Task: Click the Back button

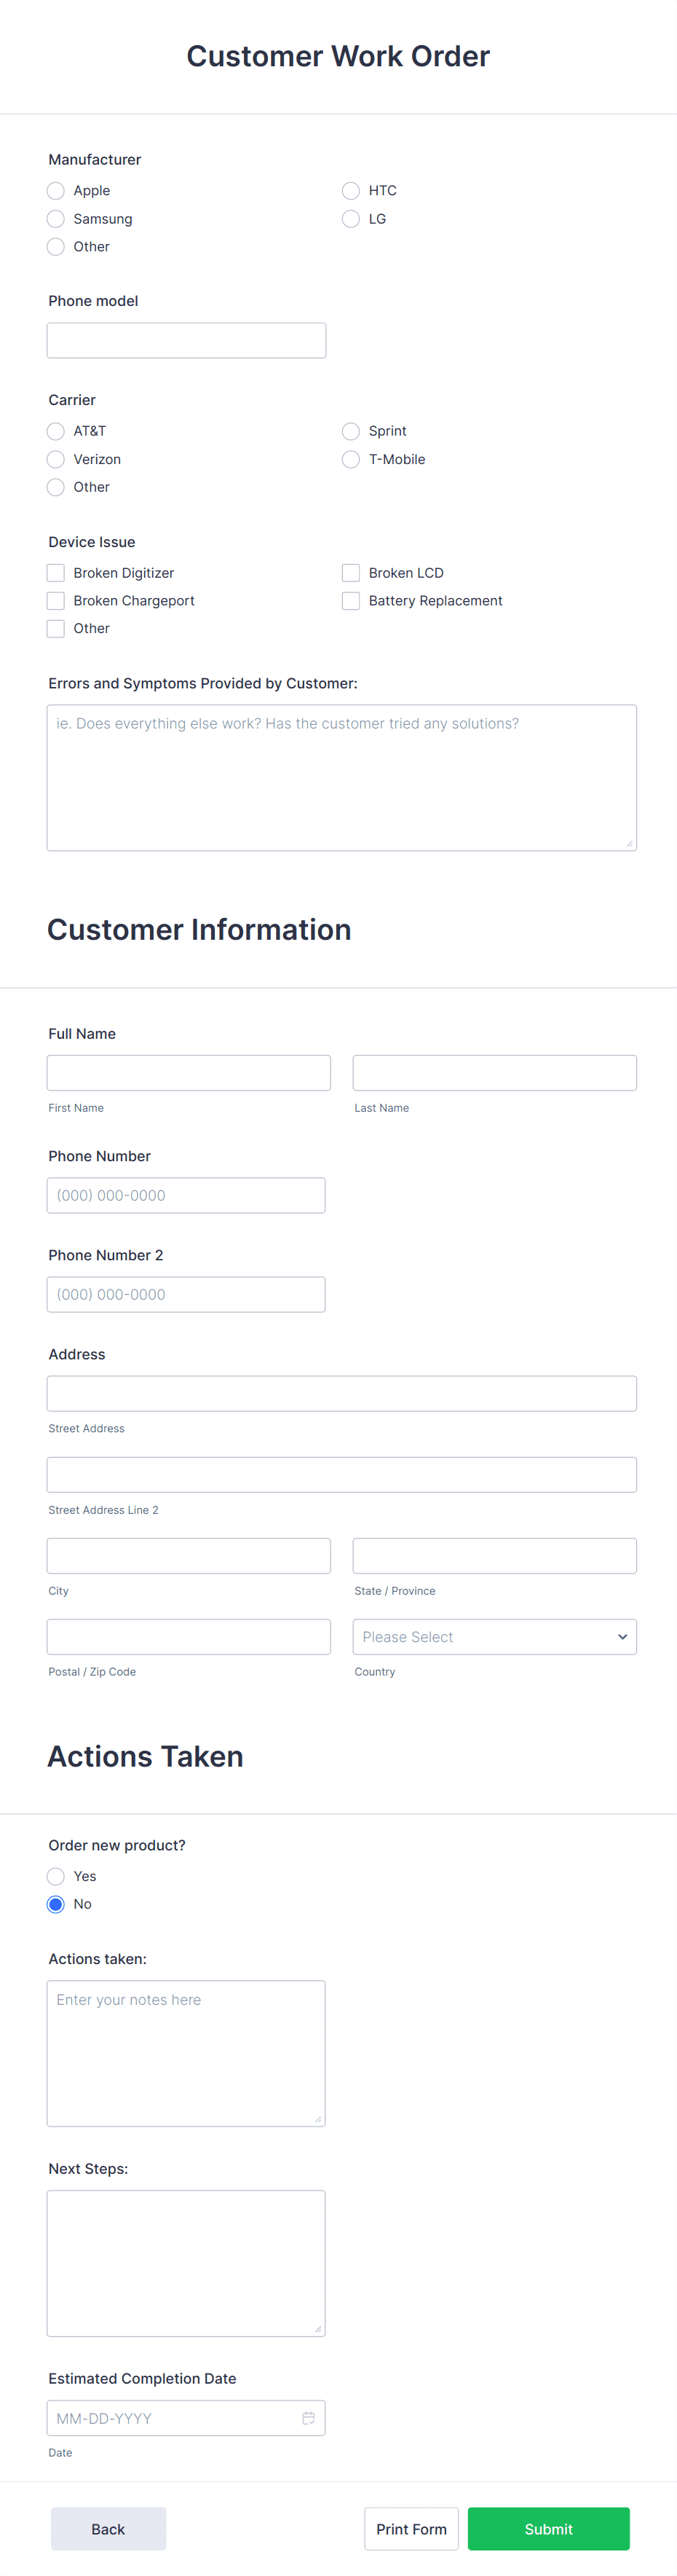Action: pyautogui.click(x=108, y=2529)
